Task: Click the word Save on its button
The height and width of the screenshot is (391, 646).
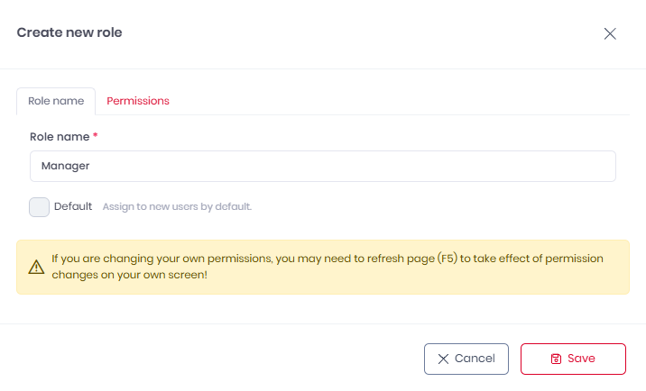Action: point(581,359)
